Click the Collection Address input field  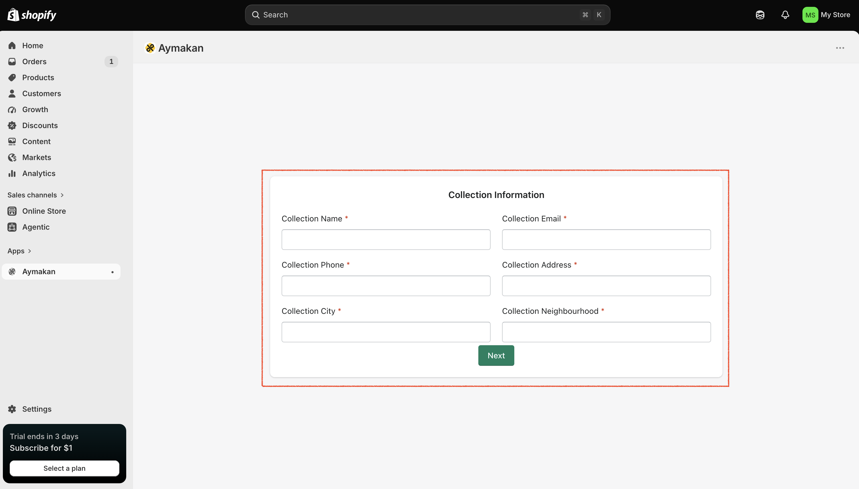coord(606,286)
